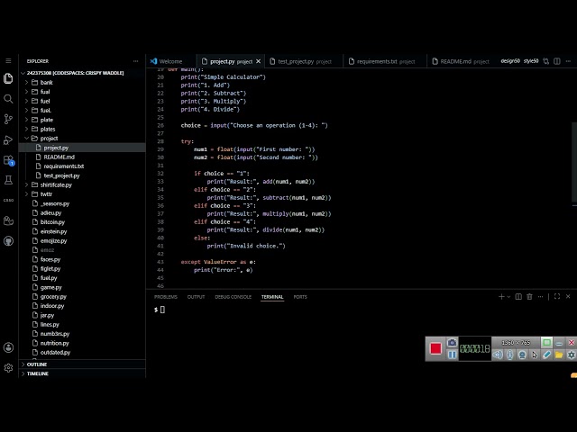This screenshot has width=577, height=432.
Task: Open the Manage gear in activity bar
Action: tap(8, 368)
